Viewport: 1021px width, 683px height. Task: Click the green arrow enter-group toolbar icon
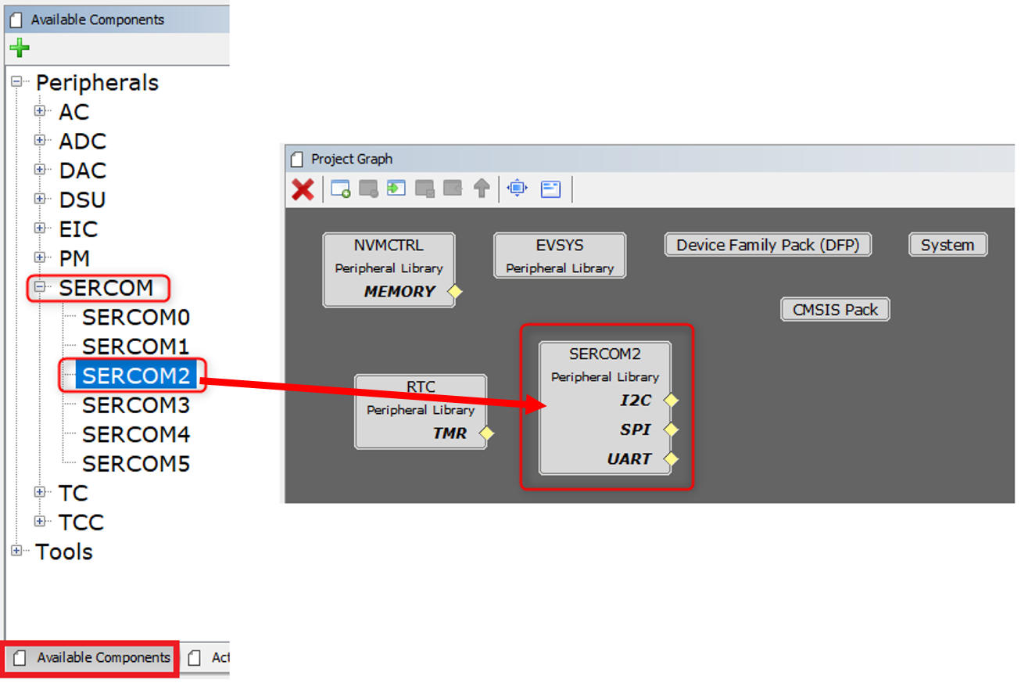pyautogui.click(x=396, y=189)
